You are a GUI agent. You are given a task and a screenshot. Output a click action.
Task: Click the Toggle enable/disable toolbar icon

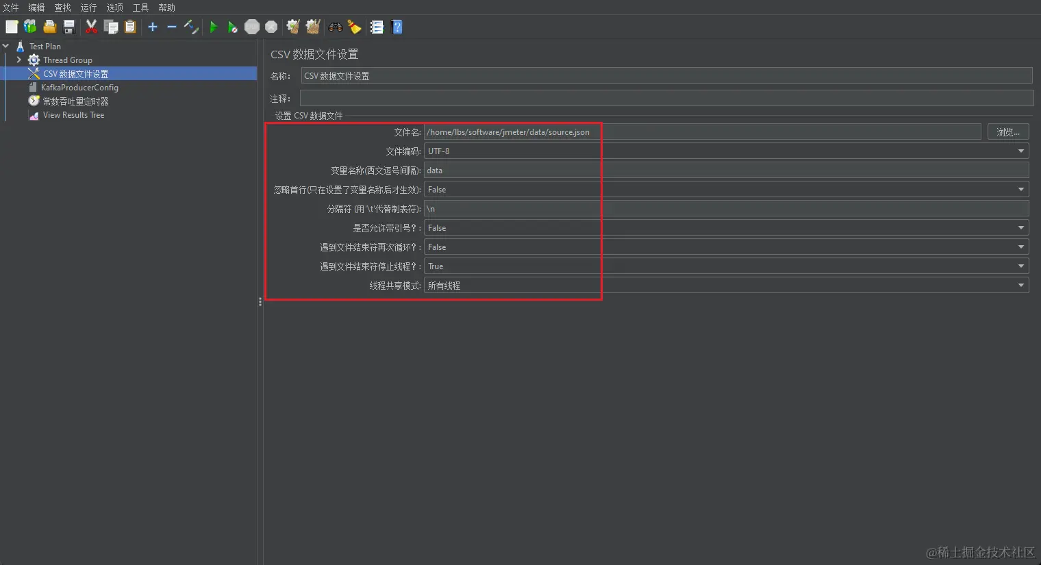[191, 27]
